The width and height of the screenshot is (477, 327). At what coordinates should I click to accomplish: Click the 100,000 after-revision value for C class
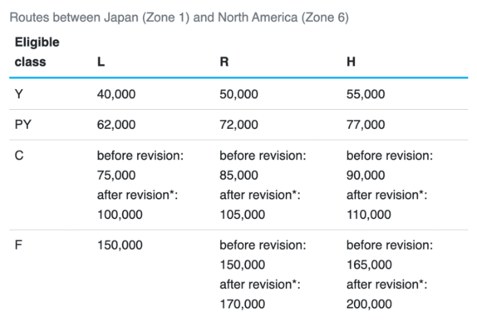coord(120,215)
